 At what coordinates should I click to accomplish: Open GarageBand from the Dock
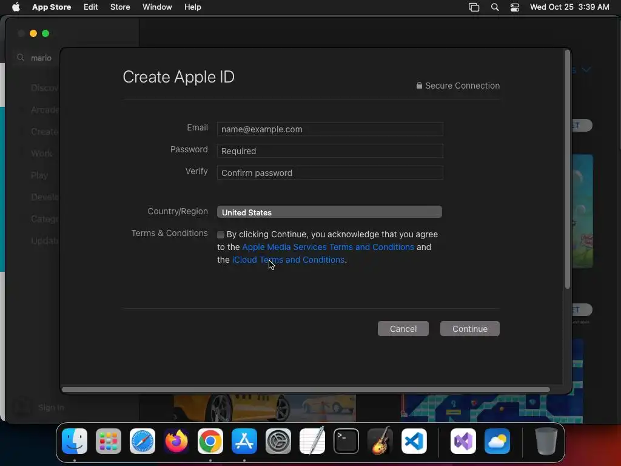pyautogui.click(x=380, y=441)
